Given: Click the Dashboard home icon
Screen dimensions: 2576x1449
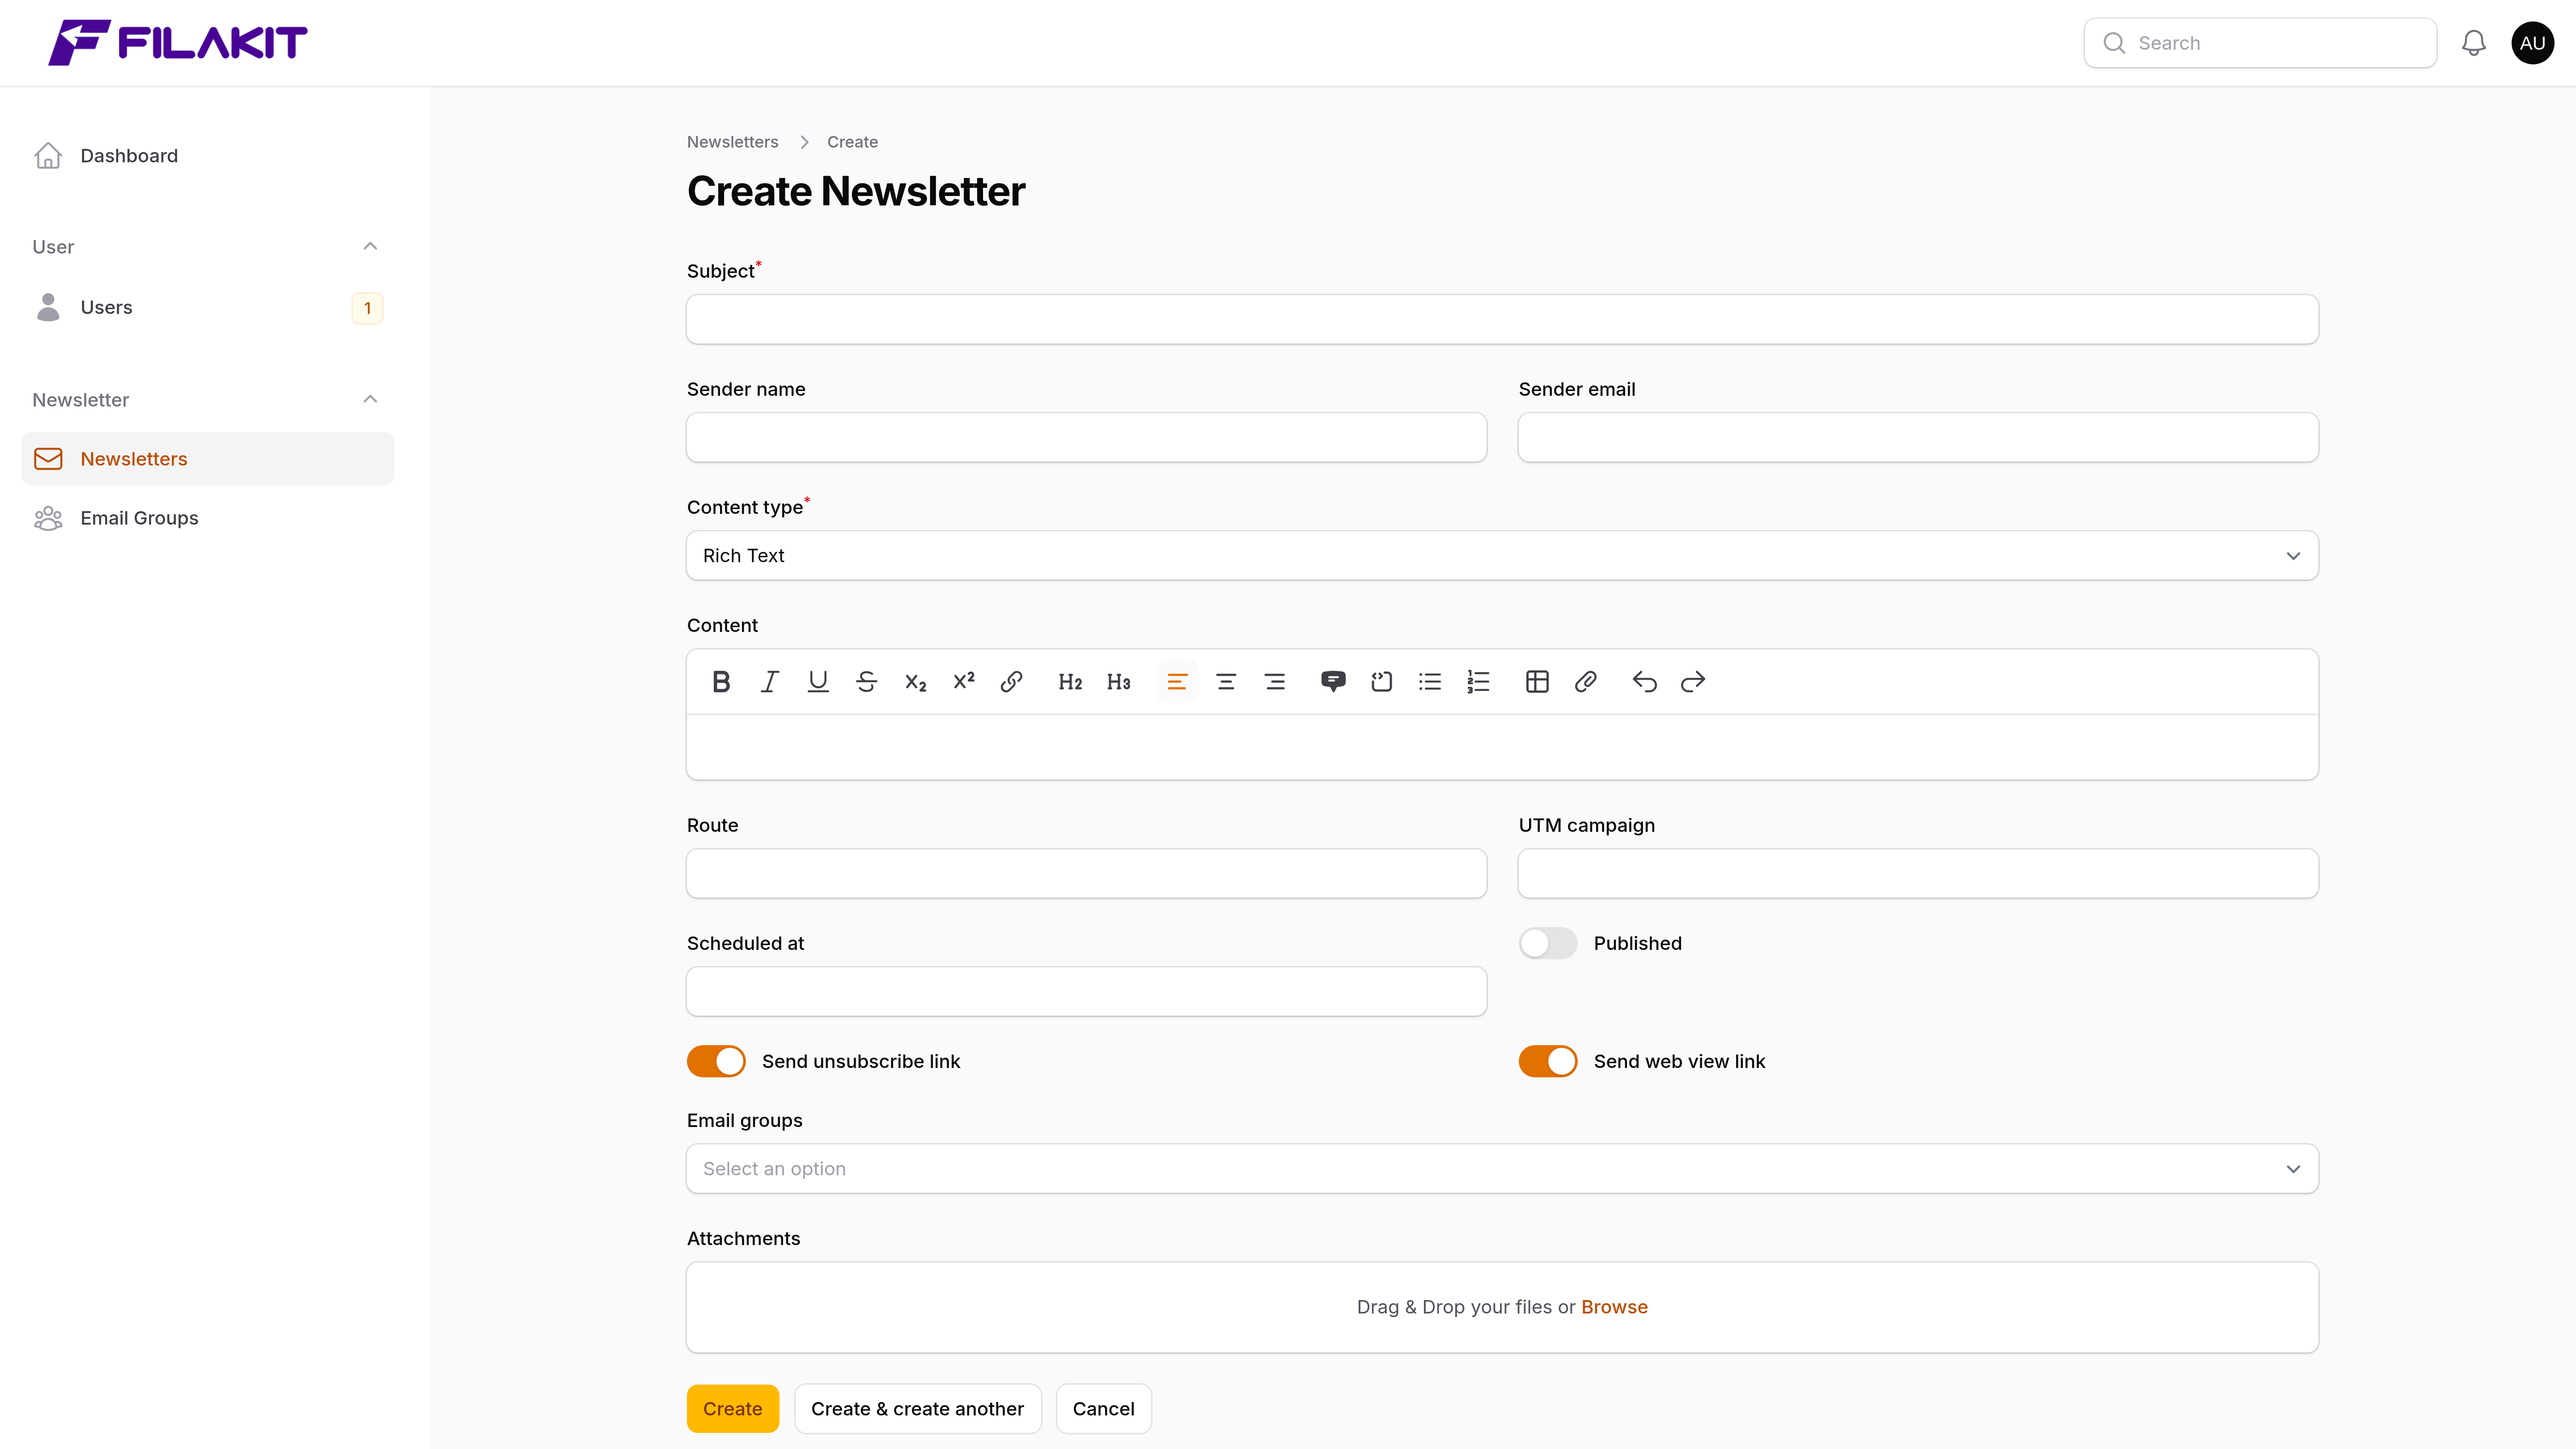Looking at the screenshot, I should click(48, 156).
